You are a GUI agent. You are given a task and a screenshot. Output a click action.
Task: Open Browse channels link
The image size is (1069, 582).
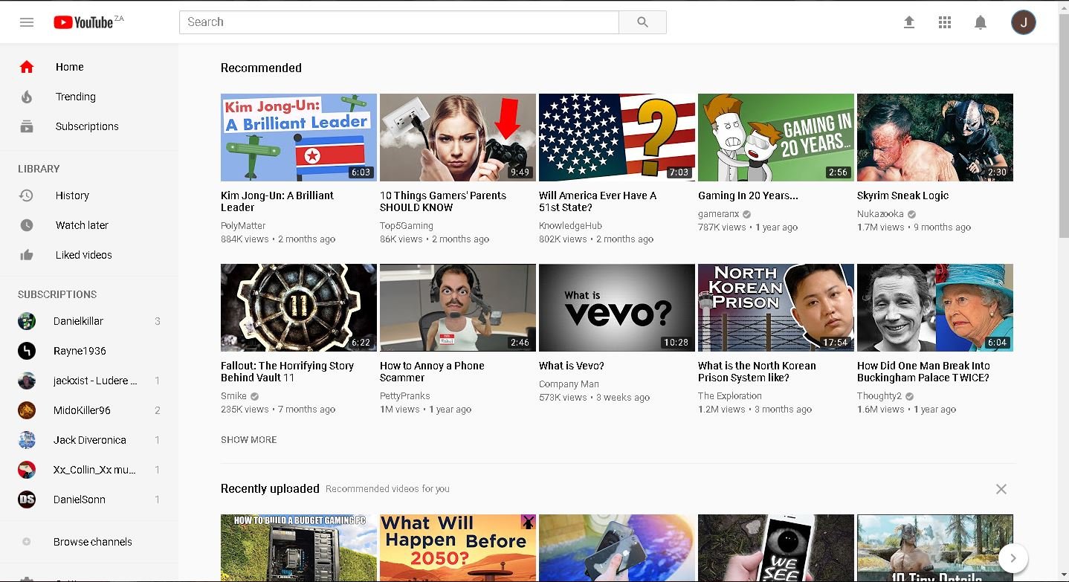89,542
